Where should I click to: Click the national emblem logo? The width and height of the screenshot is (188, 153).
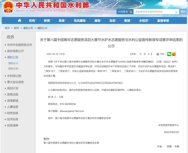tap(8, 7)
